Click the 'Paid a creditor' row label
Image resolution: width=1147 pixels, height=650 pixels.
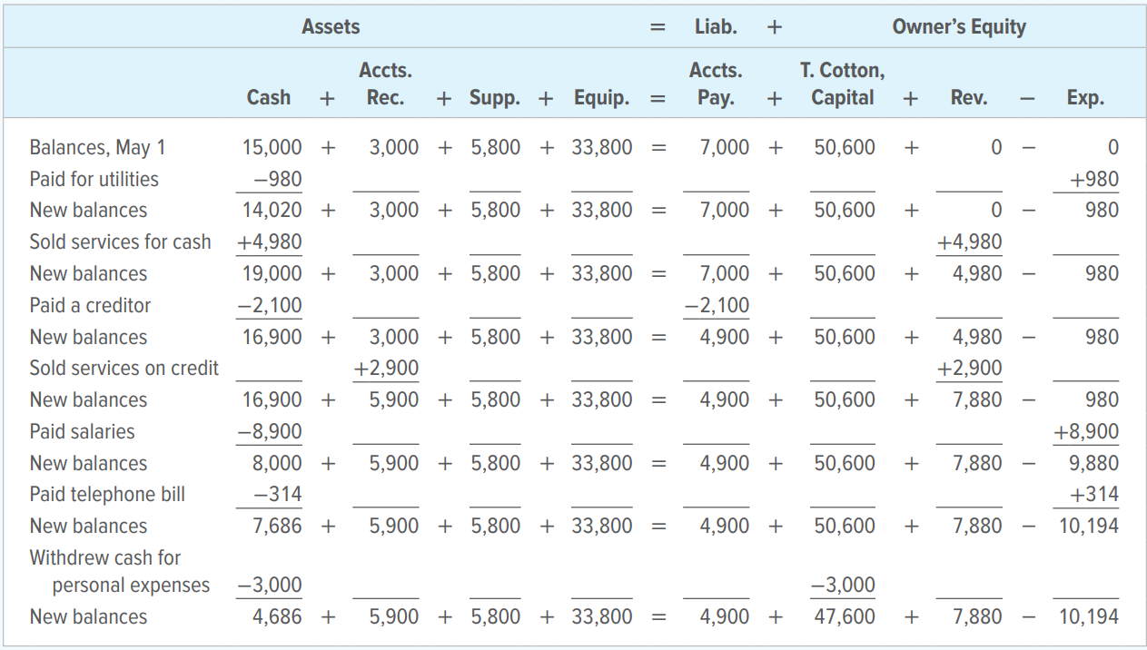90,305
